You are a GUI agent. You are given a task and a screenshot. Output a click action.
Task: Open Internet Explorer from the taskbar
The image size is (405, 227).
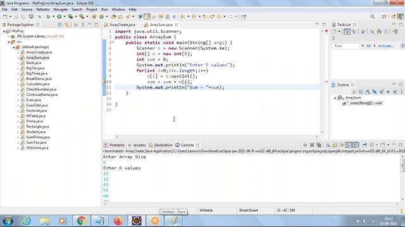click(27, 221)
